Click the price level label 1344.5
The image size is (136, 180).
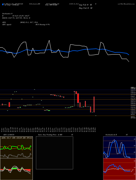[x=133, y=96]
